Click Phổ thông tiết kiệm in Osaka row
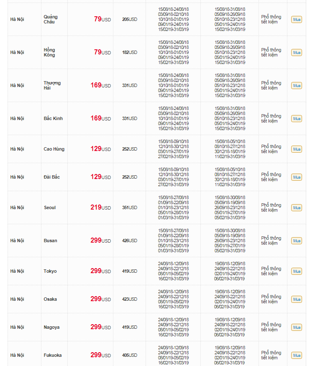 [x=271, y=299]
